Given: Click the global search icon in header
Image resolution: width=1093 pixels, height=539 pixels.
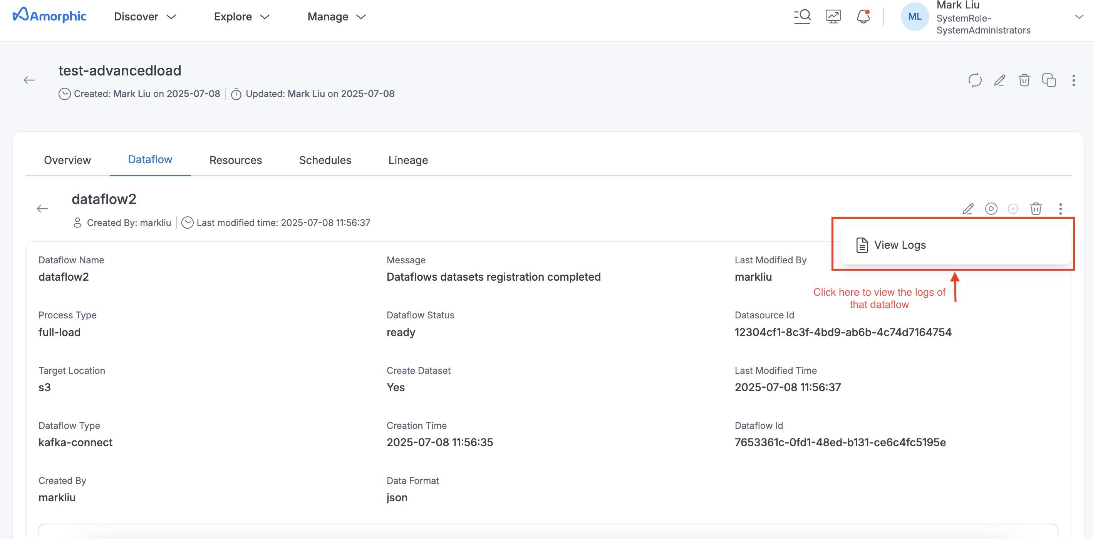Looking at the screenshot, I should (x=802, y=17).
